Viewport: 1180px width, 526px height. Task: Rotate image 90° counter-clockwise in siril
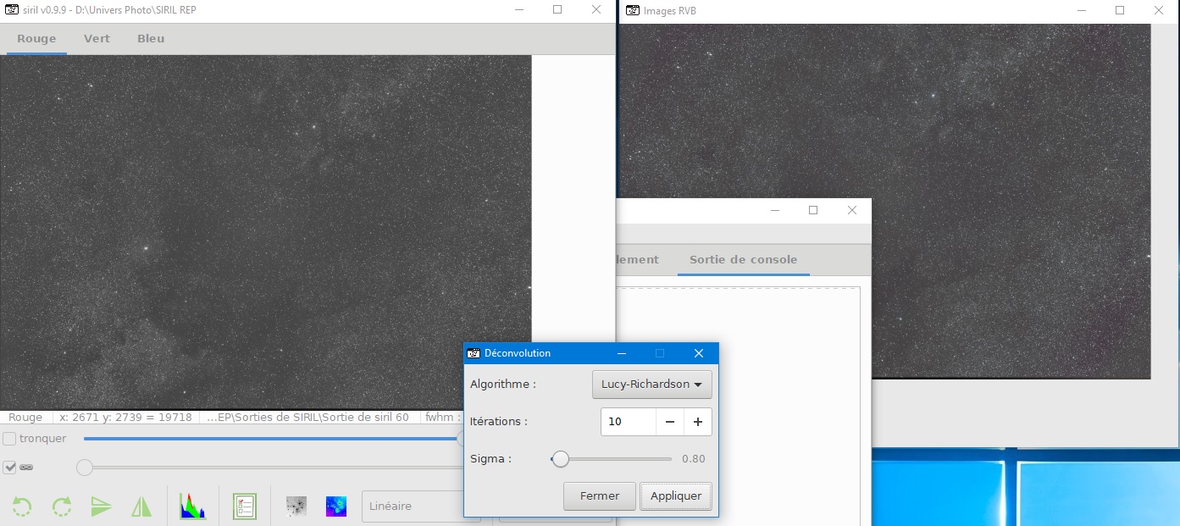[21, 507]
